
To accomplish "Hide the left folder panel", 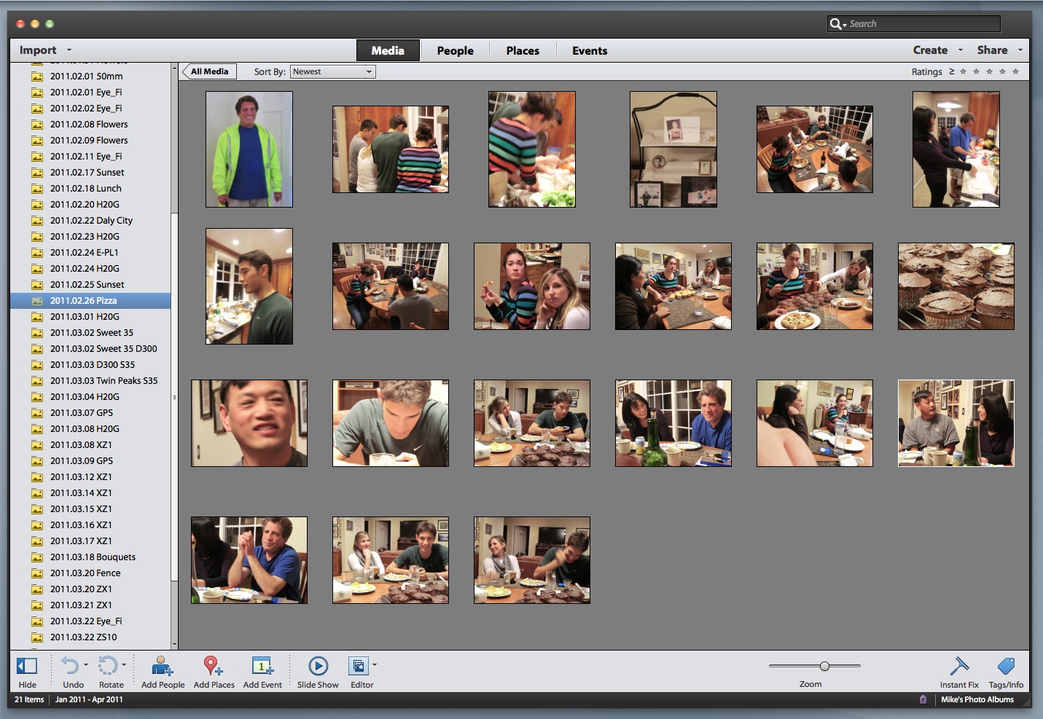I will tap(27, 666).
